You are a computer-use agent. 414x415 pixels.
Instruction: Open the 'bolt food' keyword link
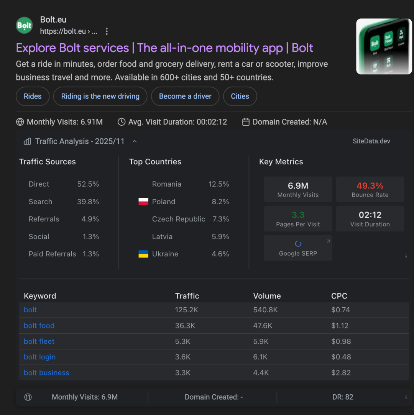[39, 326]
